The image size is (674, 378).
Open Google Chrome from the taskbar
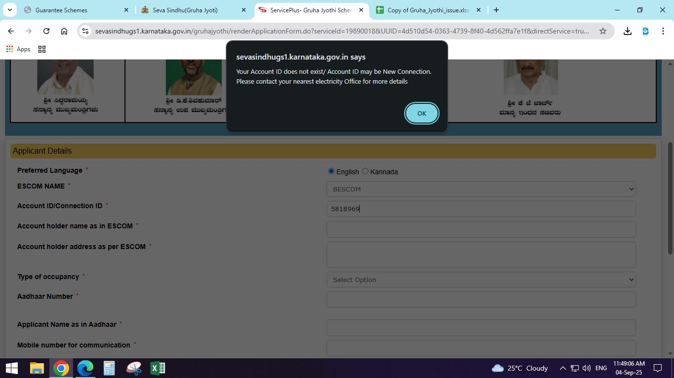point(61,368)
